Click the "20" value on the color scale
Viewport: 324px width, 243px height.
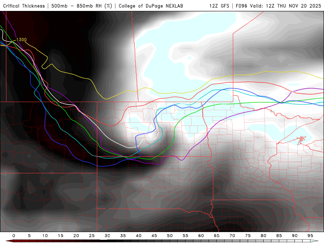pyautogui.click(x=76, y=236)
